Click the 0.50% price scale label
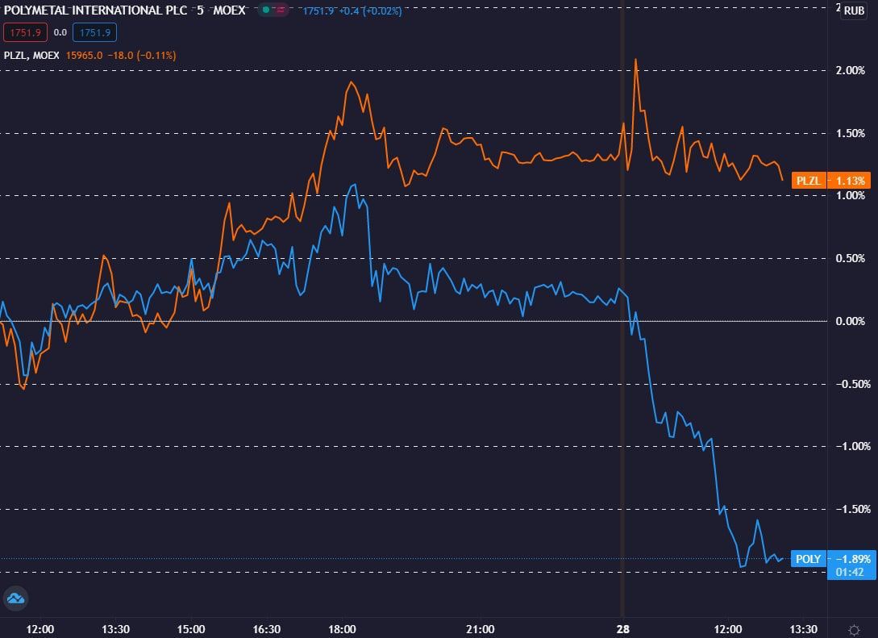The width and height of the screenshot is (878, 638). (x=850, y=258)
